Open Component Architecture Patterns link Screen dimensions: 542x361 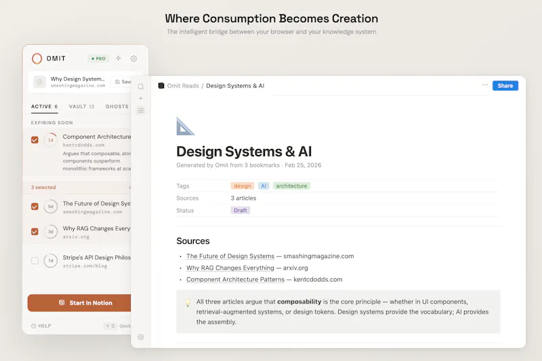(235, 280)
